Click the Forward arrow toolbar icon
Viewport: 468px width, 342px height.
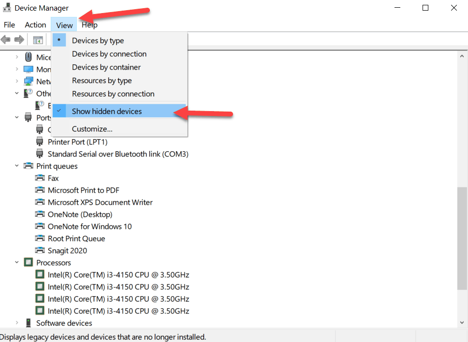pyautogui.click(x=19, y=40)
